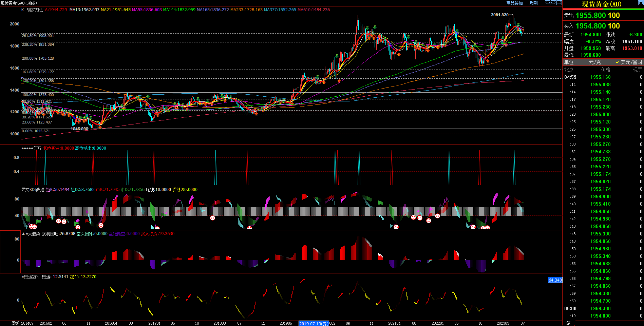Screen dimensions: 644x326
Task: Click the 周线 label at bottom left
Action: (15, 323)
